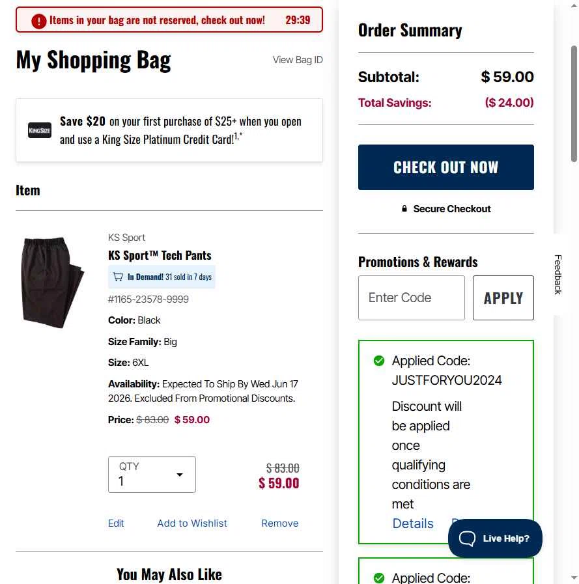This screenshot has height=584, width=579.
Task: Click green checkmark beside JUSTFORYOU2024 code
Action: 379,361
